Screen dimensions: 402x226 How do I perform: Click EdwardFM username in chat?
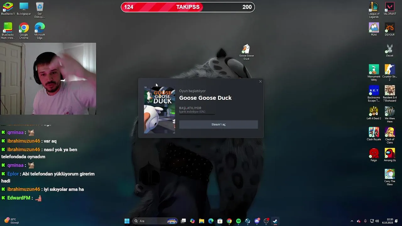pos(19,198)
